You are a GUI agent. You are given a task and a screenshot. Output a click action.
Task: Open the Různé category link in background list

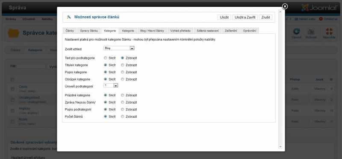click(x=23, y=119)
